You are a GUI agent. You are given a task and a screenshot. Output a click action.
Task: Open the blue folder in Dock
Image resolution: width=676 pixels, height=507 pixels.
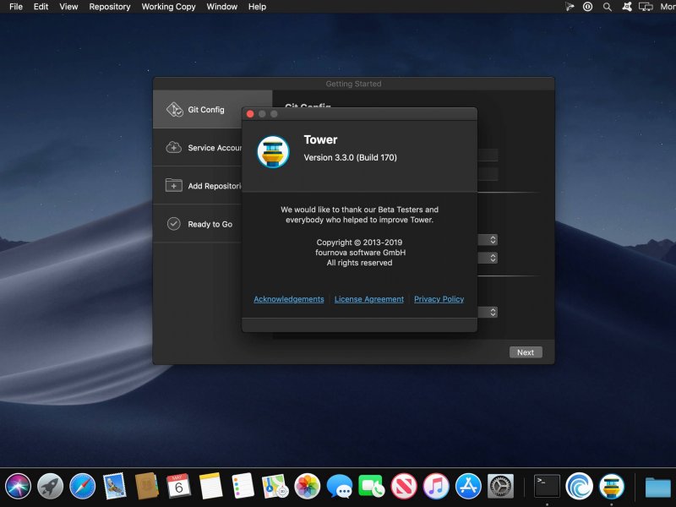[658, 488]
